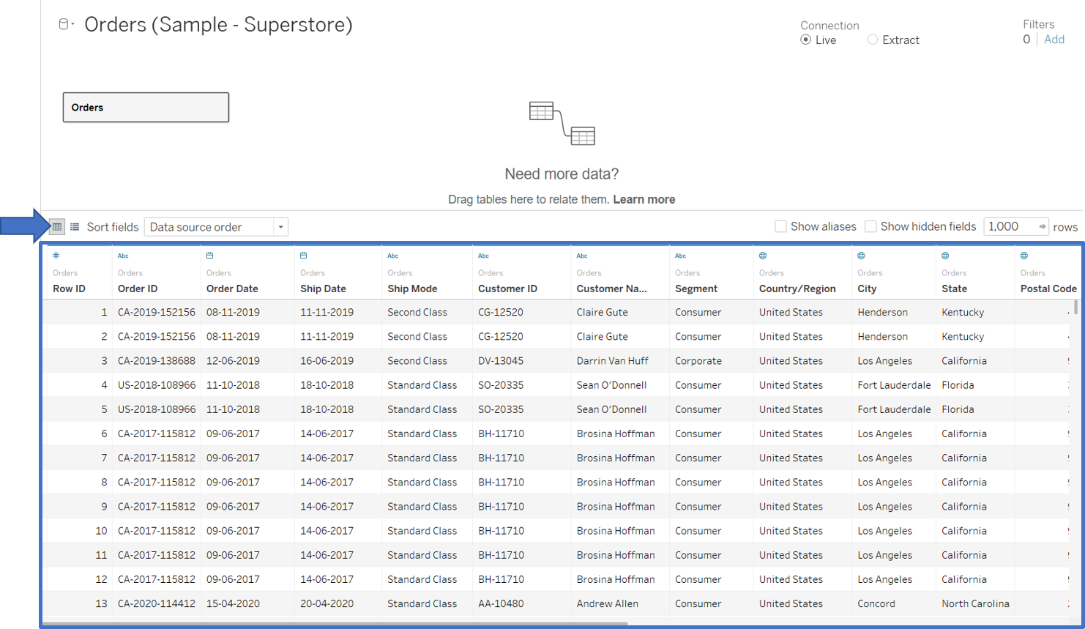The image size is (1085, 629).
Task: Select the Postal Code column header
Action: (1048, 289)
